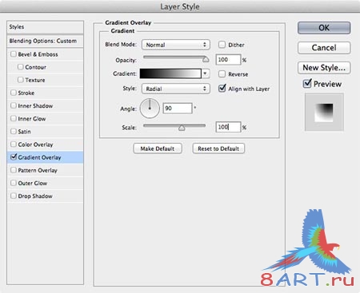
Task: Confirm with the OK button
Action: (324, 28)
